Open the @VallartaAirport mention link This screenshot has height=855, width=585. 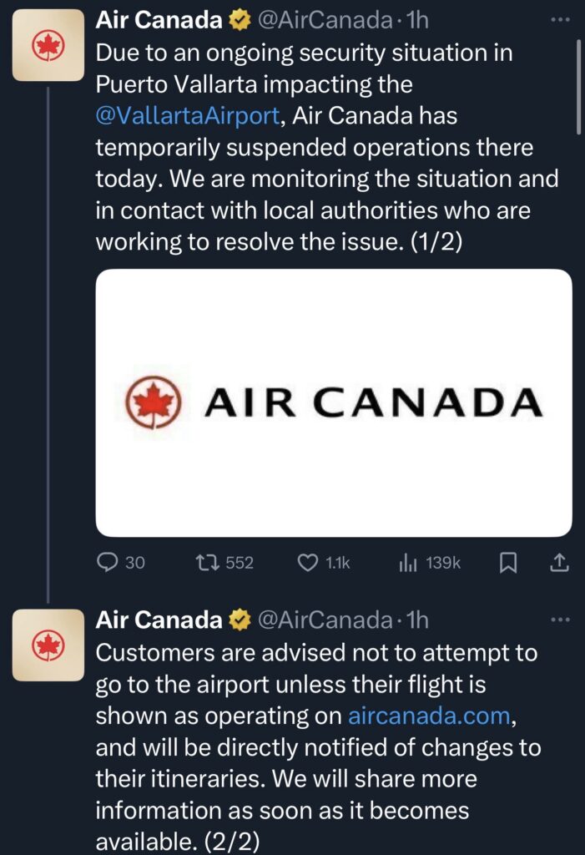click(x=190, y=115)
